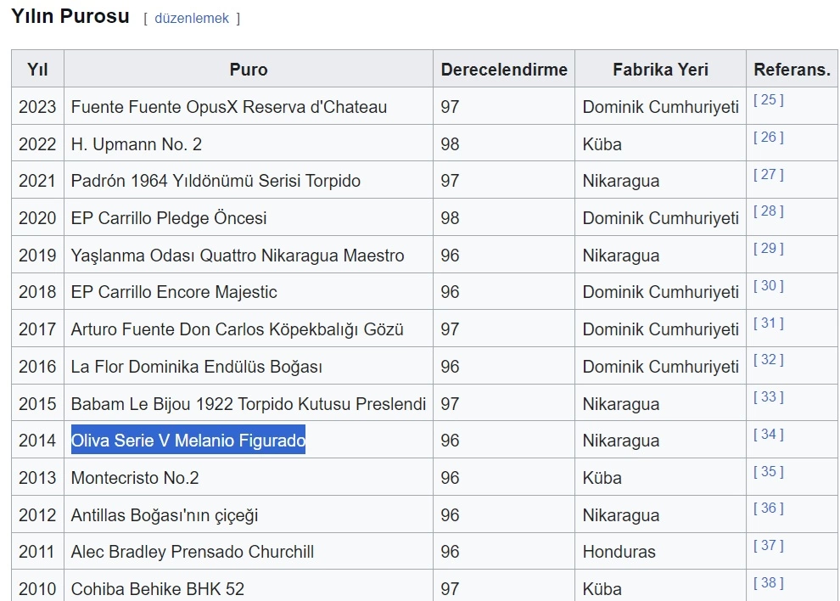Screen dimensions: 840x601
Task: Click citation [28] in 2020 row
Action: click(768, 211)
